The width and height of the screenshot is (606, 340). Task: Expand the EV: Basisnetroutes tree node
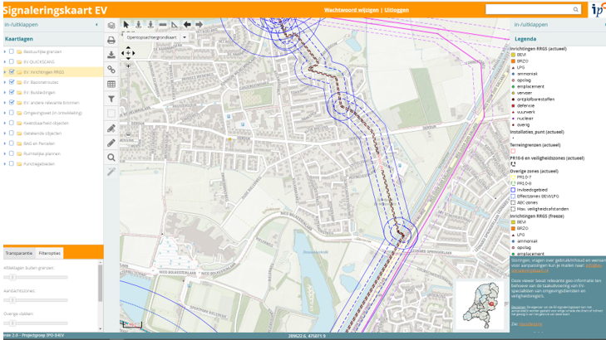pos(4,82)
